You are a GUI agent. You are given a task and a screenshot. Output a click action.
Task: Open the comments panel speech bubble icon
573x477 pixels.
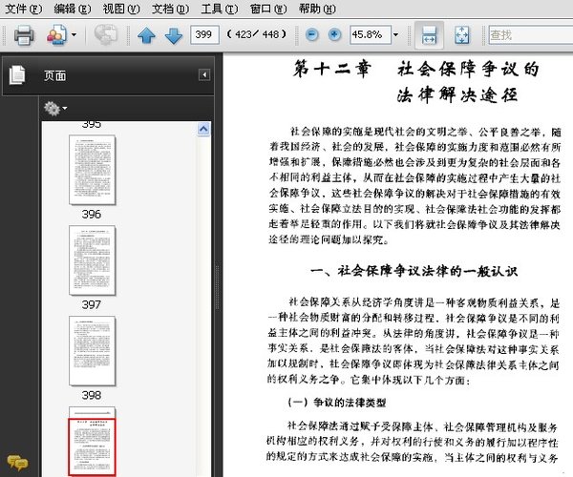[x=17, y=463]
